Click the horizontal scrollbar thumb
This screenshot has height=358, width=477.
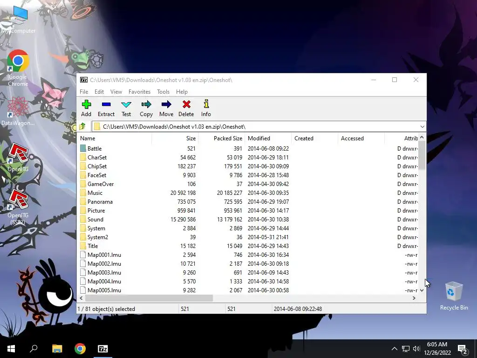149,298
